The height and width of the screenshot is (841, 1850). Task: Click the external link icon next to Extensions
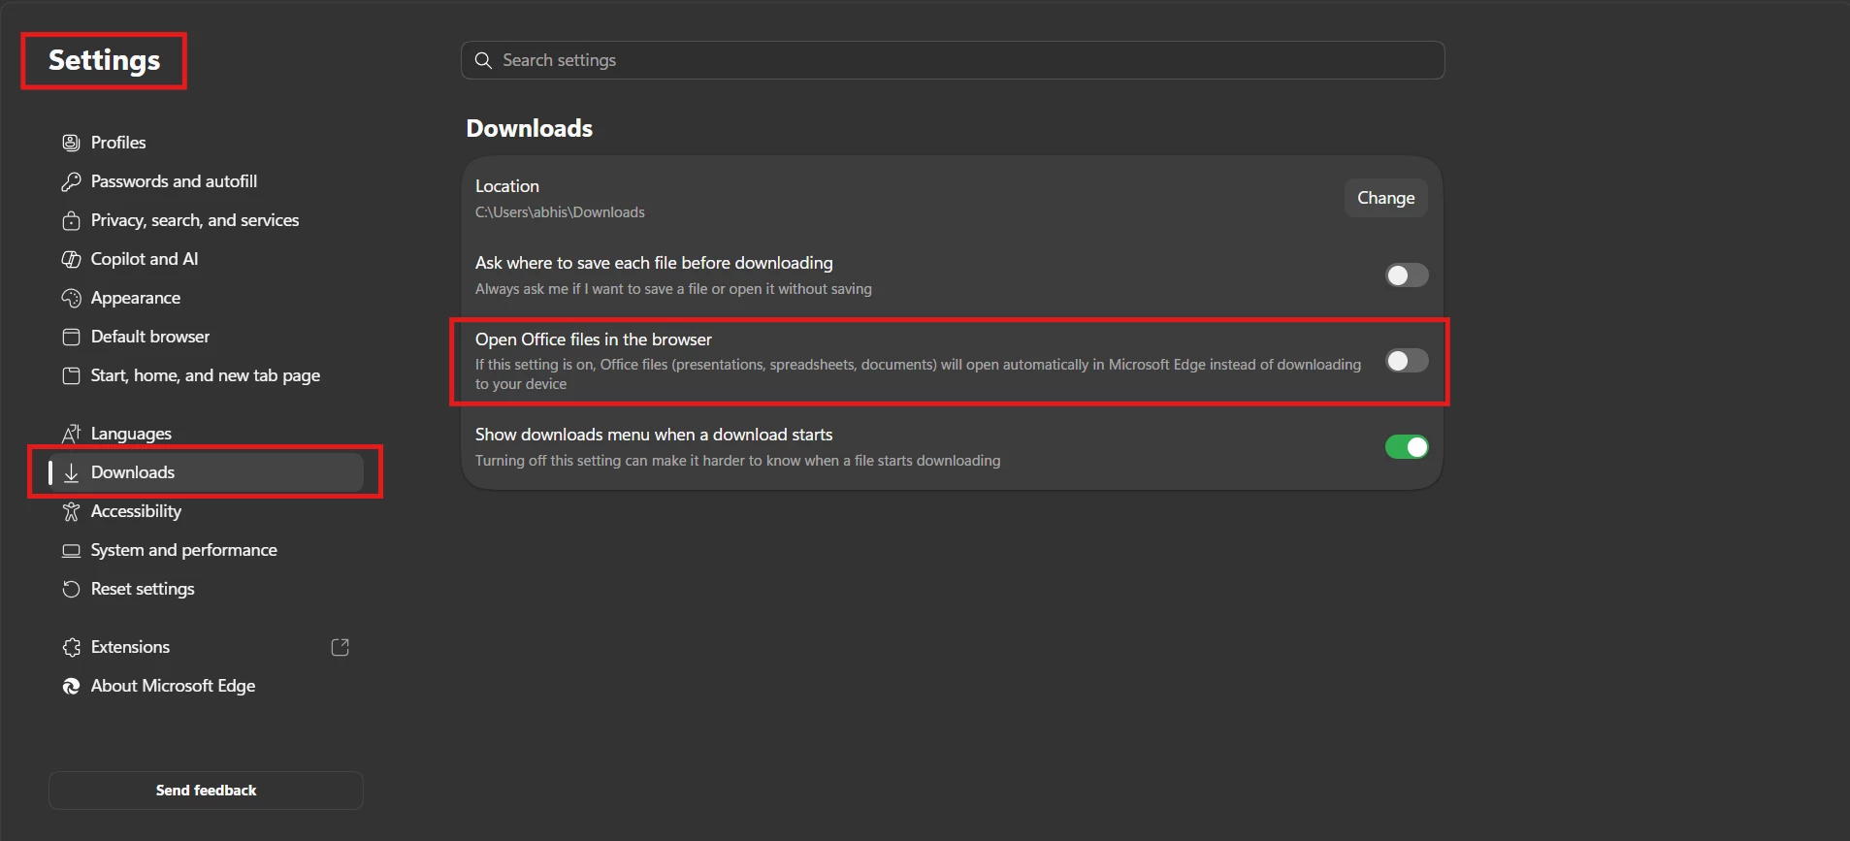pyautogui.click(x=340, y=647)
